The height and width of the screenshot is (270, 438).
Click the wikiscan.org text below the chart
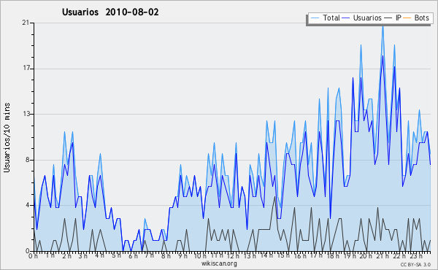point(219,263)
